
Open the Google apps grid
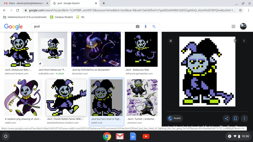click(x=233, y=26)
